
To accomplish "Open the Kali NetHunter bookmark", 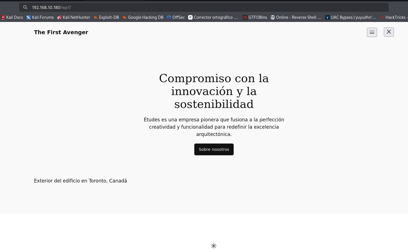I will point(74,17).
